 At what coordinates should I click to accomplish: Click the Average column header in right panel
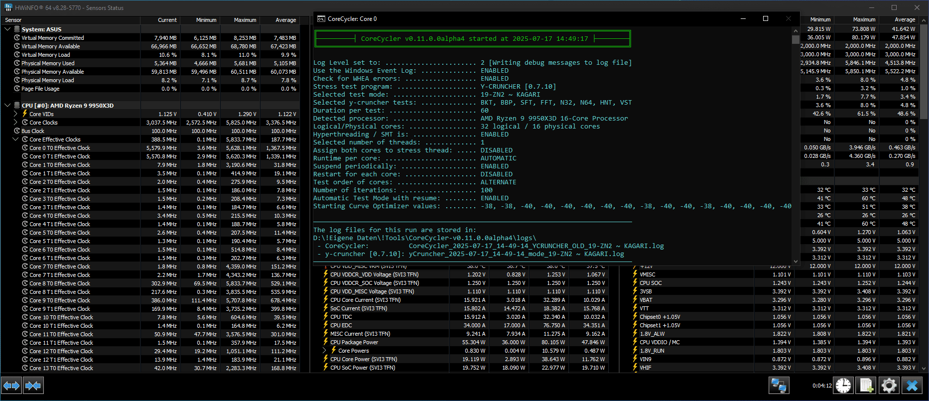click(x=899, y=19)
